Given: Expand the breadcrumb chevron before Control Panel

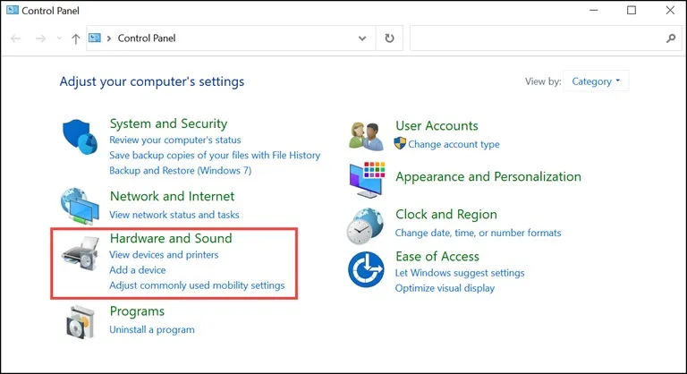Looking at the screenshot, I should pyautogui.click(x=108, y=38).
